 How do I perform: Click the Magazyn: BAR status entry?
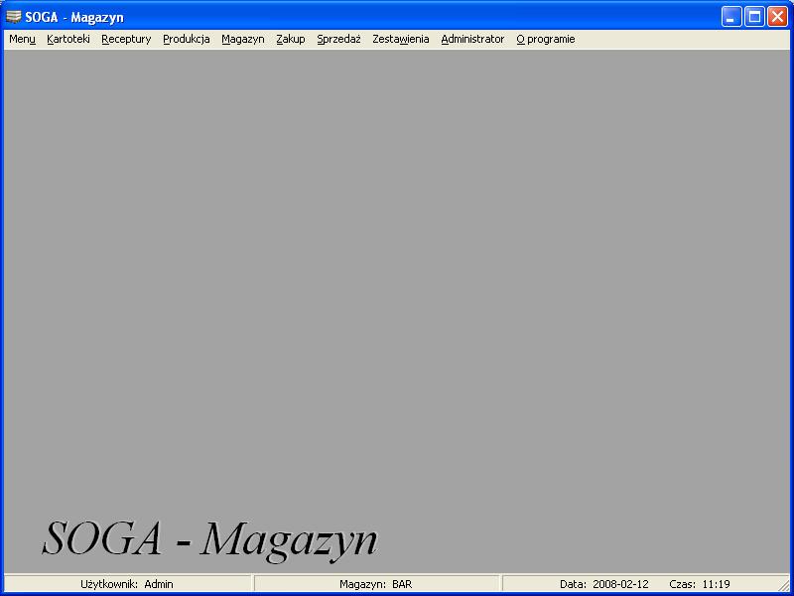(376, 584)
